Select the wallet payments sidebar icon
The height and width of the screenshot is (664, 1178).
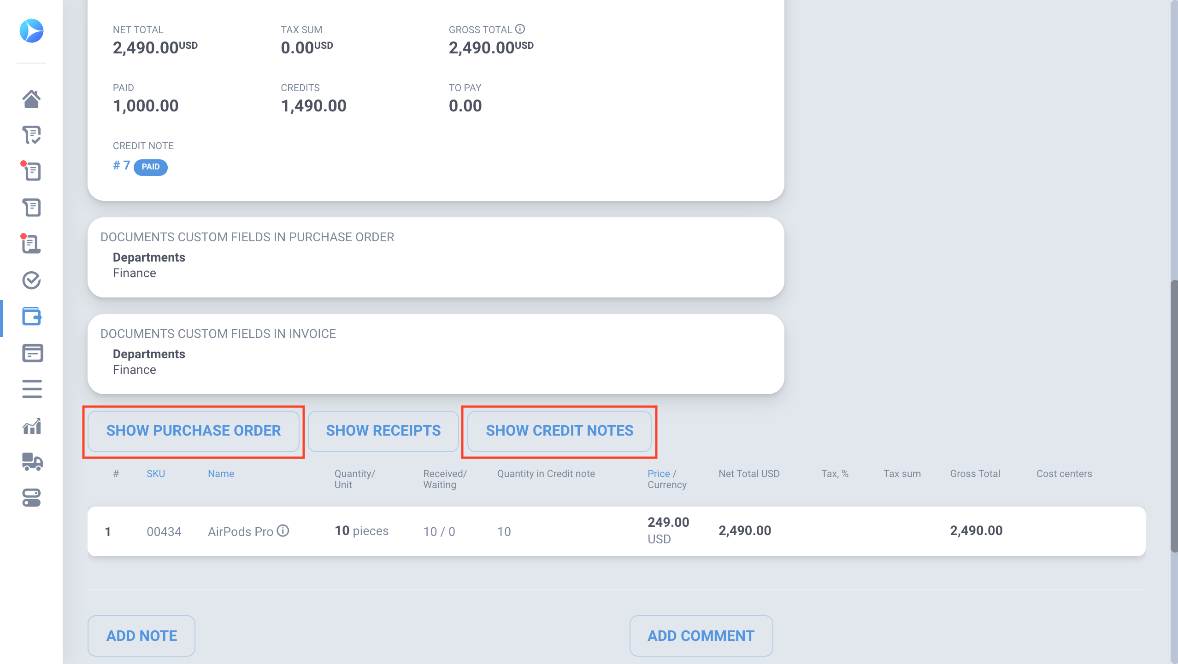pos(31,316)
